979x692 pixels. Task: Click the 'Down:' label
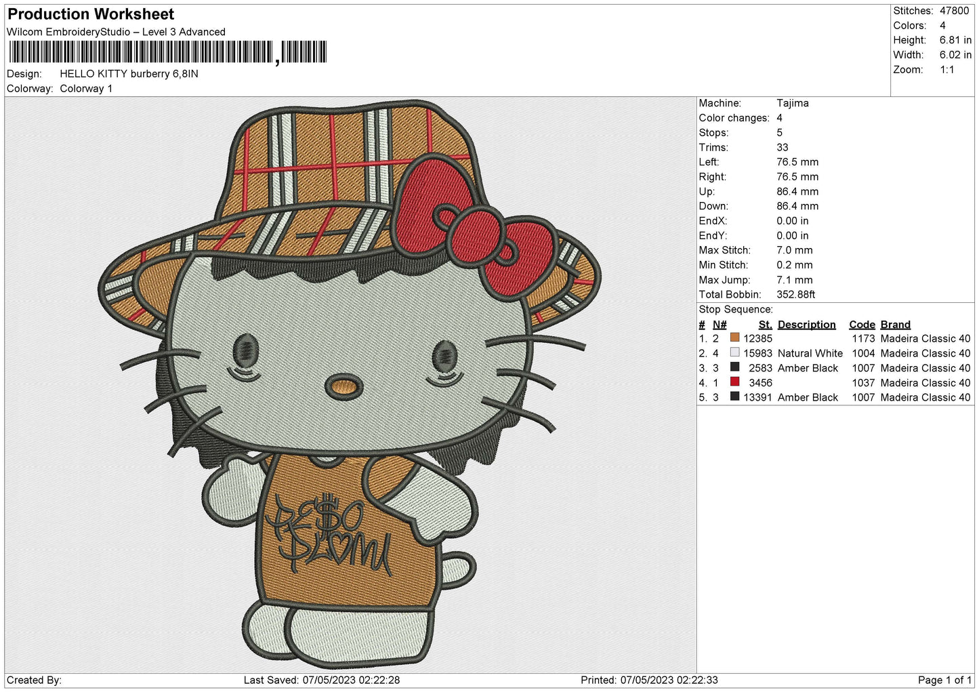[713, 206]
